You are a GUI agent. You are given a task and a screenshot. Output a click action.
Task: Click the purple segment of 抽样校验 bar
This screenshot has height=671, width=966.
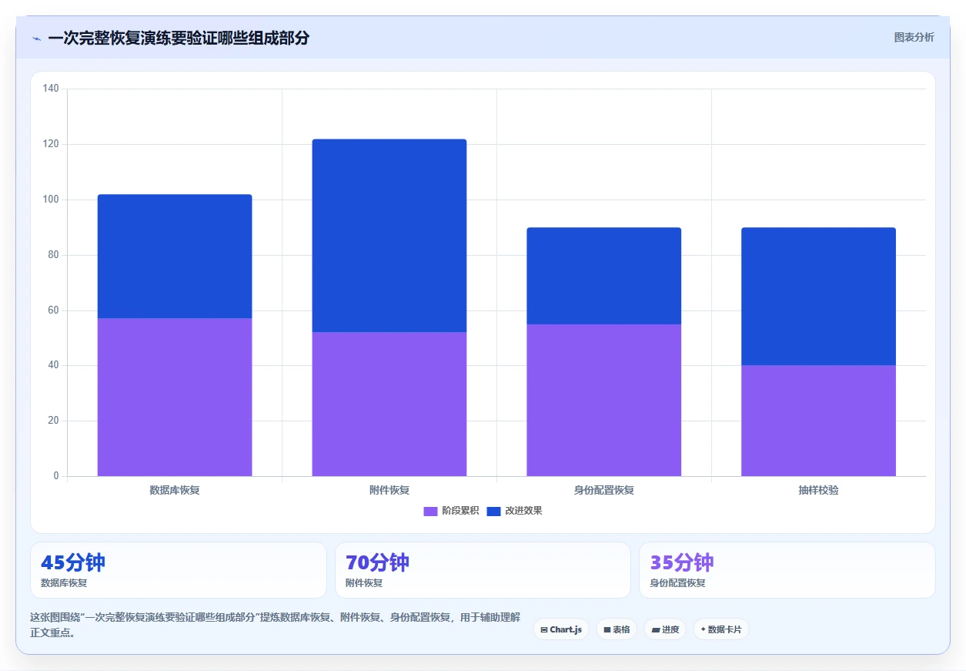pyautogui.click(x=819, y=421)
